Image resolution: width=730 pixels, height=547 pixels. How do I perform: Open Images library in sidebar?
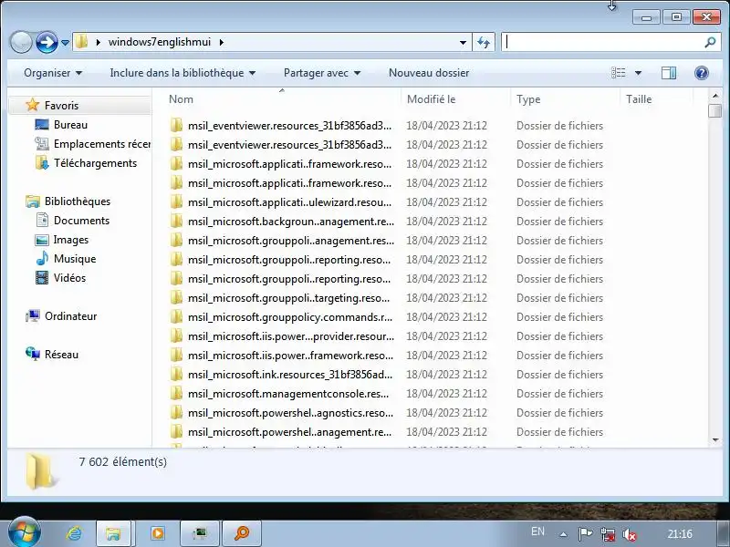pyautogui.click(x=71, y=240)
